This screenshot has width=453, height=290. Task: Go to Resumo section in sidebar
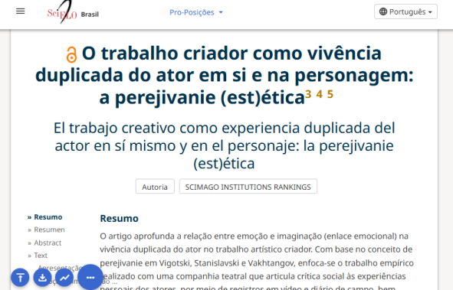tap(48, 217)
